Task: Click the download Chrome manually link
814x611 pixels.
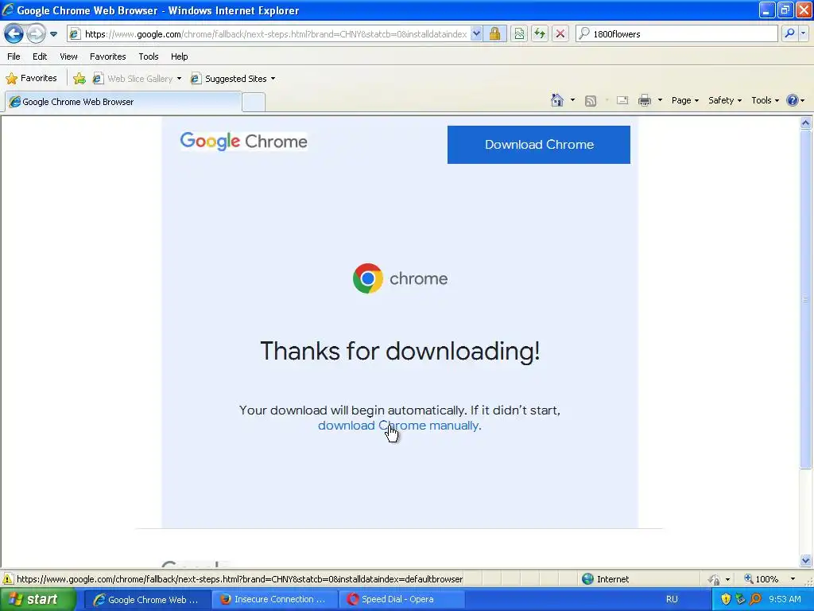Action: pyautogui.click(x=398, y=426)
